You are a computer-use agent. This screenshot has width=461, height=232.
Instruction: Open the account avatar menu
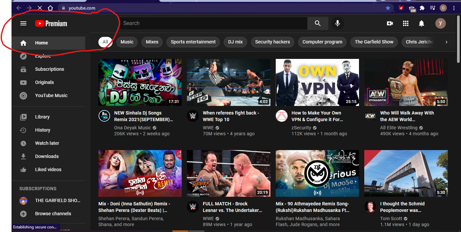441,23
